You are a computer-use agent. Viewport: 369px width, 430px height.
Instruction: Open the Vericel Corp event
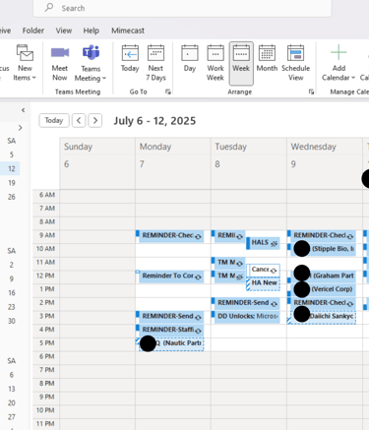click(x=322, y=289)
